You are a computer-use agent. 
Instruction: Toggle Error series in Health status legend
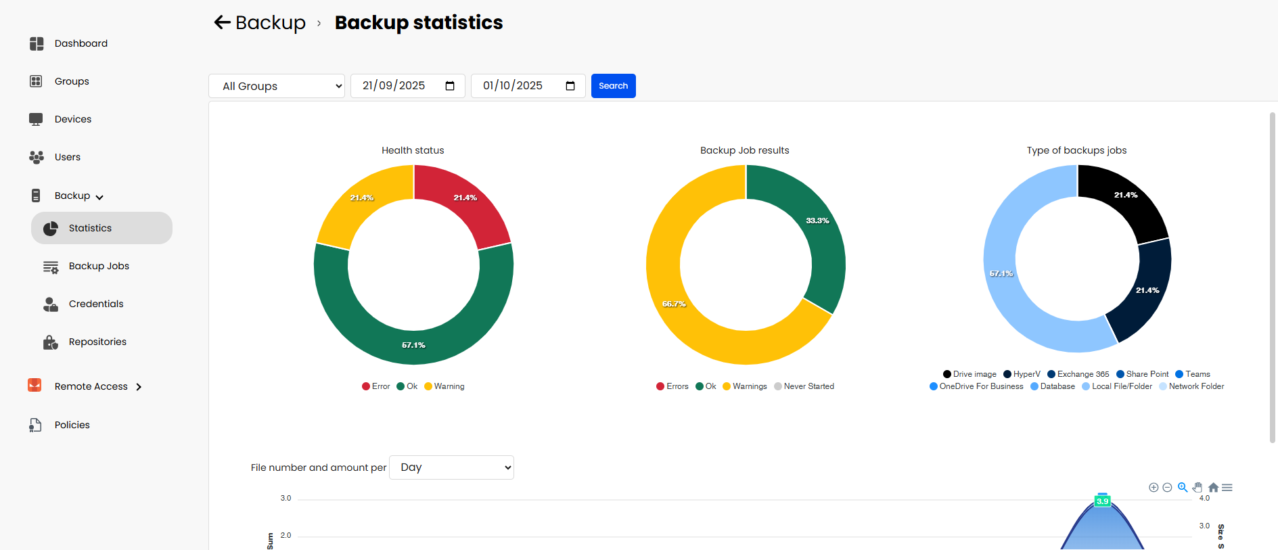[376, 386]
